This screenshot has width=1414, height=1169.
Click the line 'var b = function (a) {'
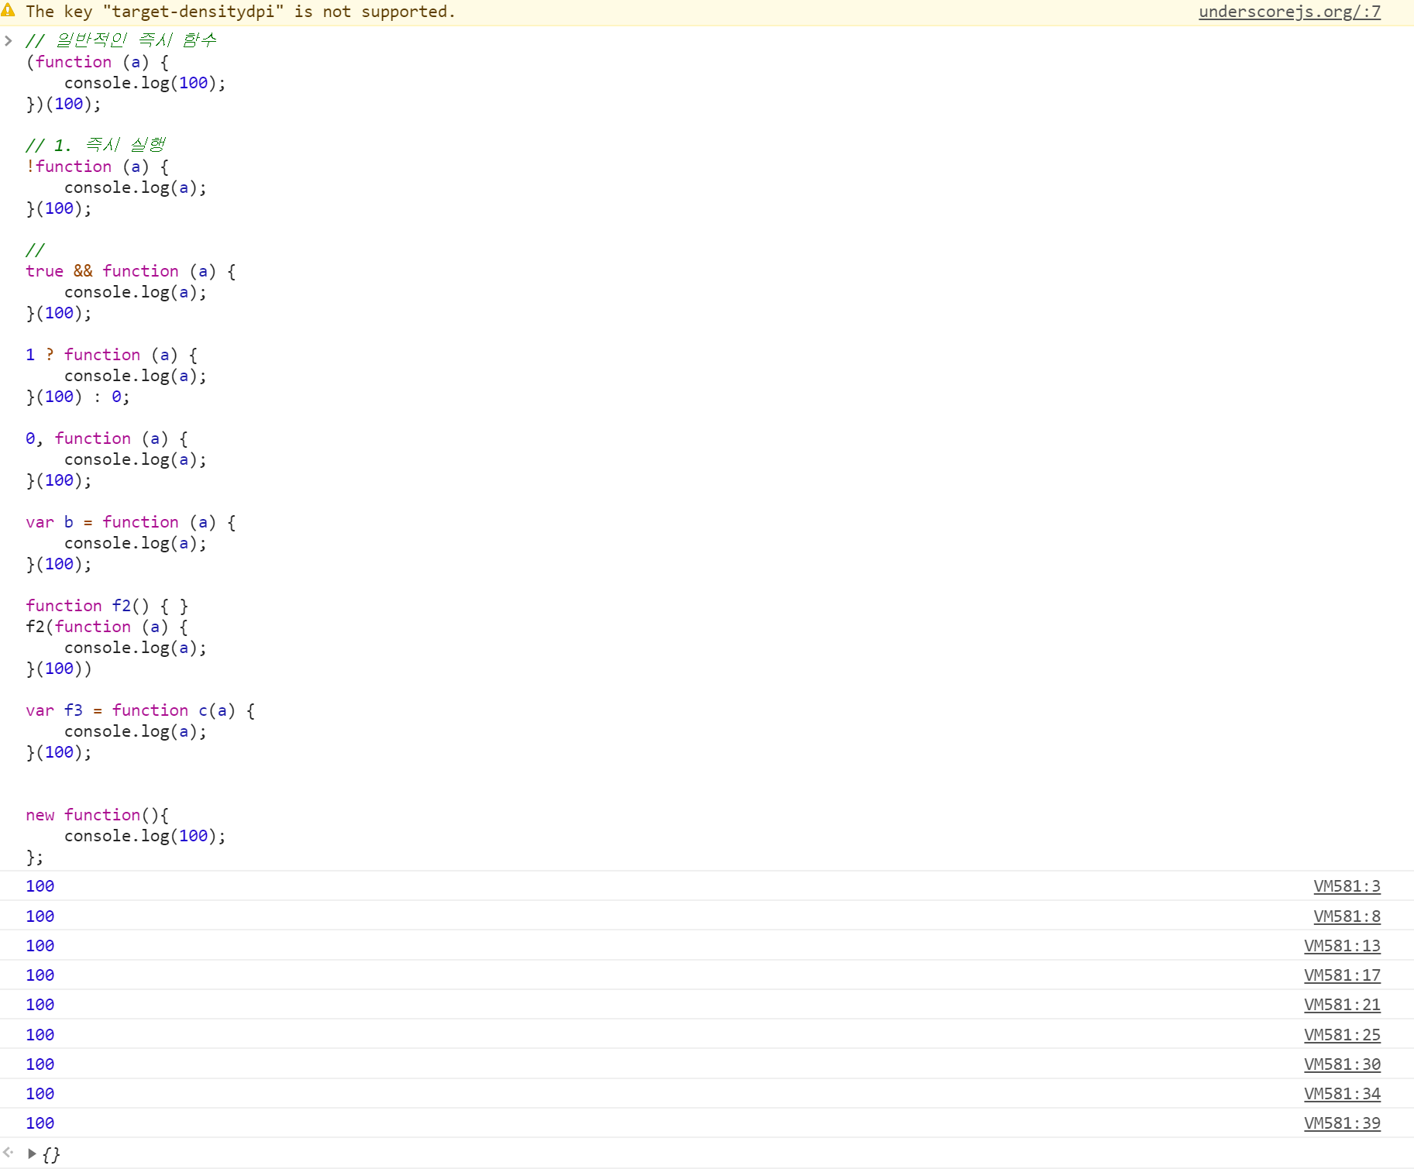(131, 522)
